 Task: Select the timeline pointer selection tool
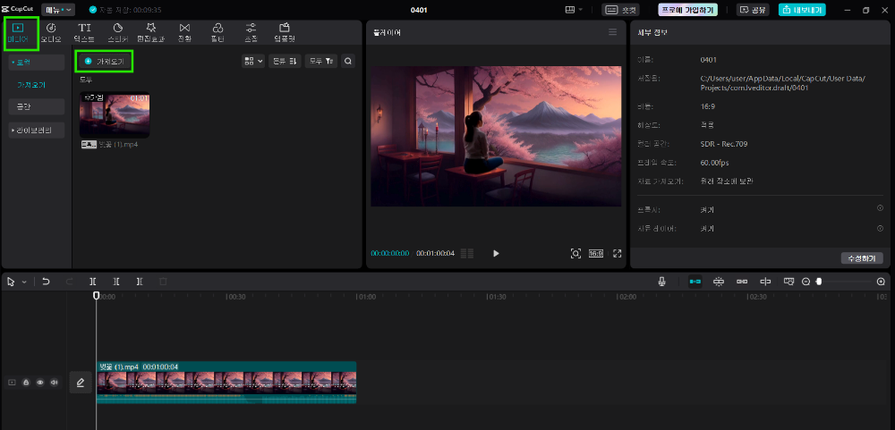point(11,282)
